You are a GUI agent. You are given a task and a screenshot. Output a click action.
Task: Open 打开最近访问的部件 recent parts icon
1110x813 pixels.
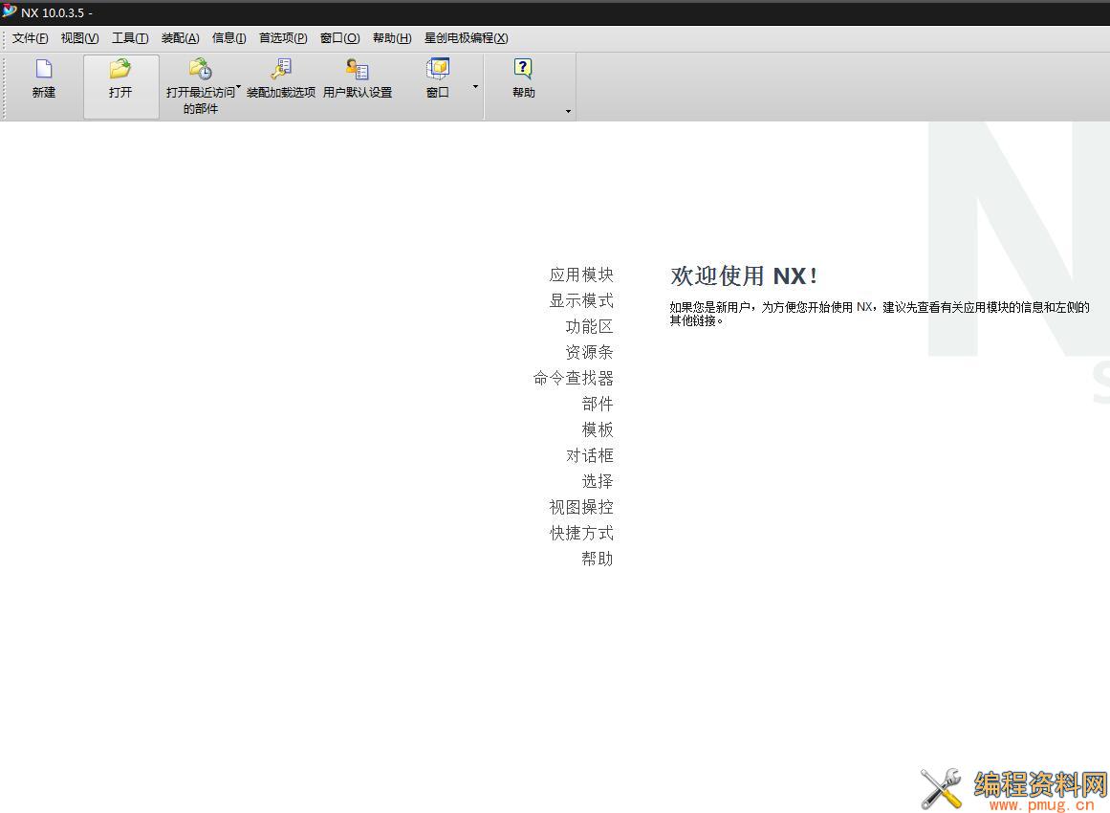click(201, 69)
